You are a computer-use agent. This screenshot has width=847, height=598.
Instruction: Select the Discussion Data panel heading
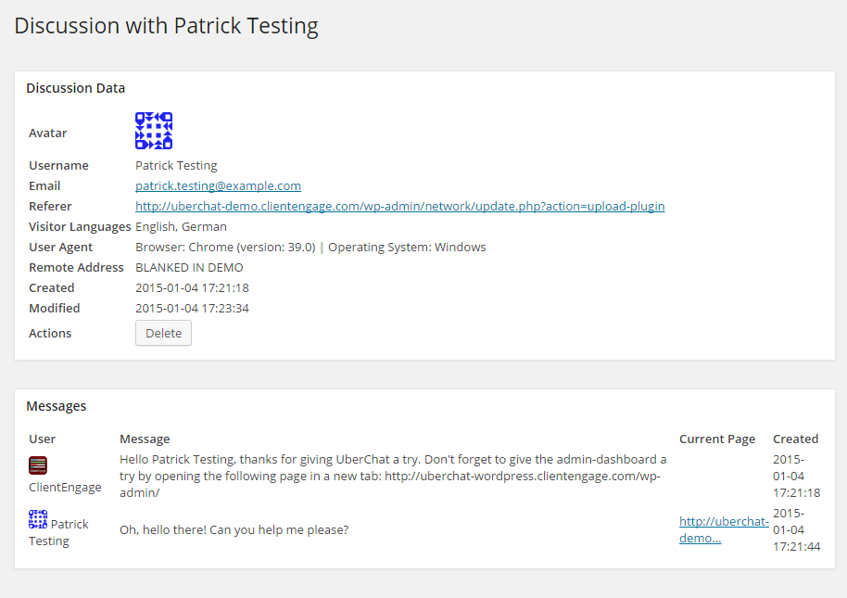(x=75, y=88)
